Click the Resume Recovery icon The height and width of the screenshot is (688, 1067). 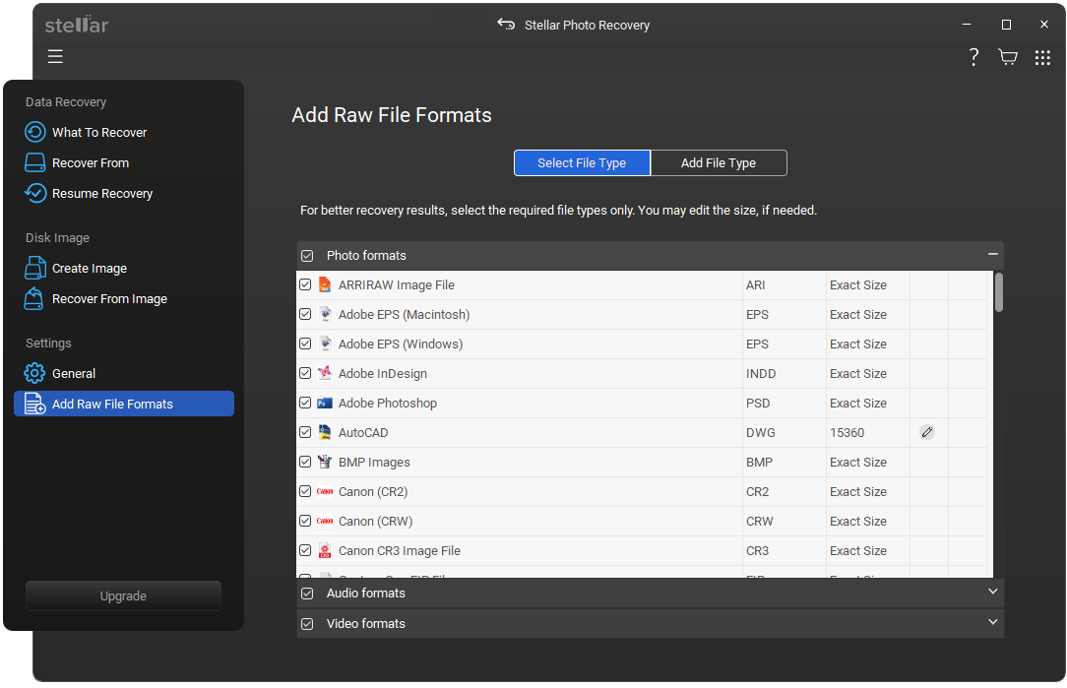(x=35, y=193)
